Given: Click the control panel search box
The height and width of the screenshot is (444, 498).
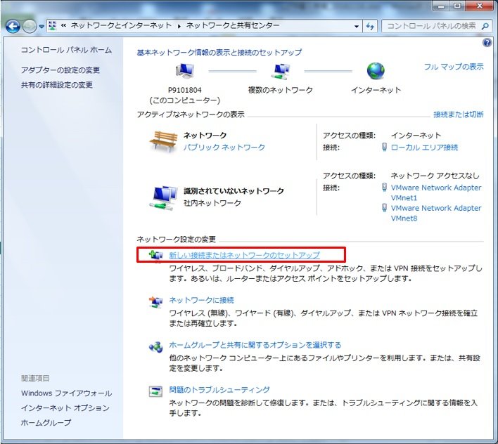Looking at the screenshot, I should click(x=432, y=26).
